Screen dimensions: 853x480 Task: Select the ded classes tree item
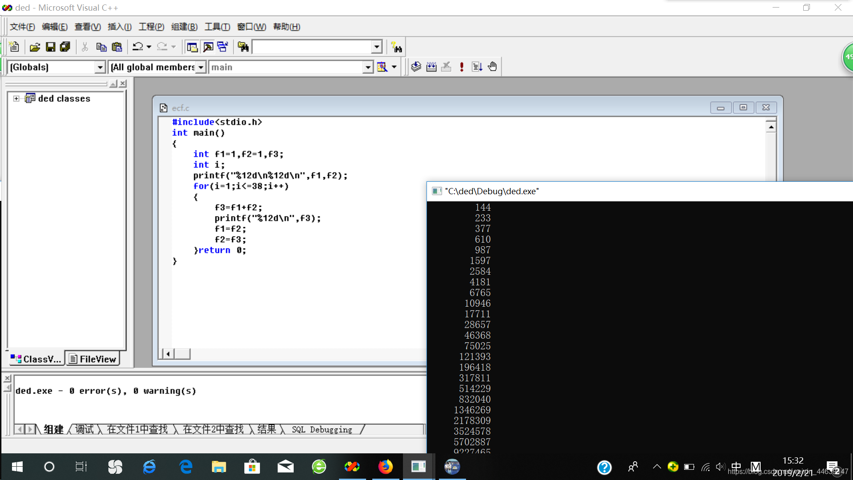[x=64, y=99]
